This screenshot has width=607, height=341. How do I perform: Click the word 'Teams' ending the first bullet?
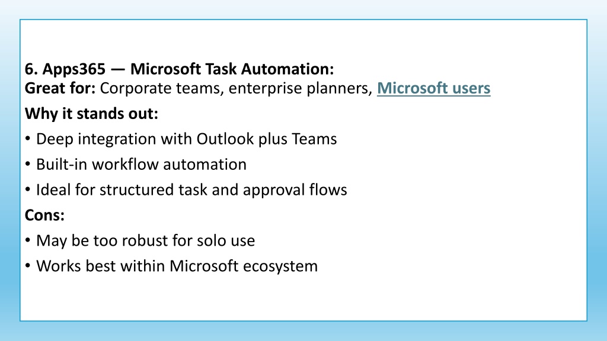[314, 139]
